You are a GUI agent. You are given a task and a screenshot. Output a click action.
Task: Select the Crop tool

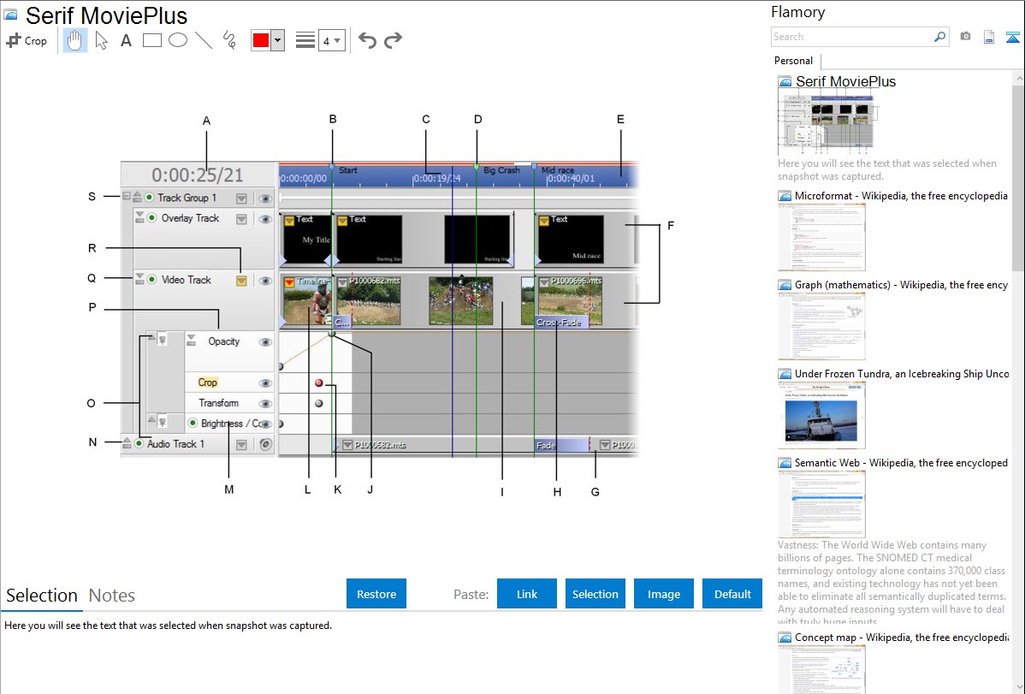pyautogui.click(x=27, y=40)
